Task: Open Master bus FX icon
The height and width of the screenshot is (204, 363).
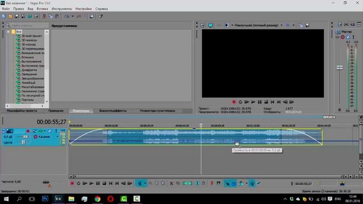Action: (x=338, y=37)
